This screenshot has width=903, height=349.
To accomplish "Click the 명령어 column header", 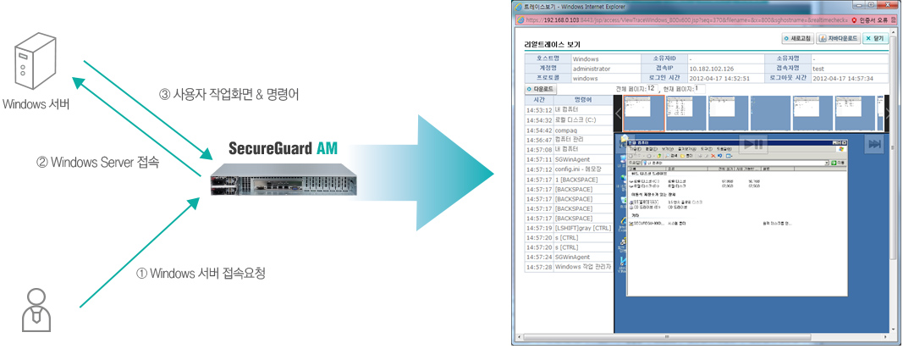I will coord(583,100).
